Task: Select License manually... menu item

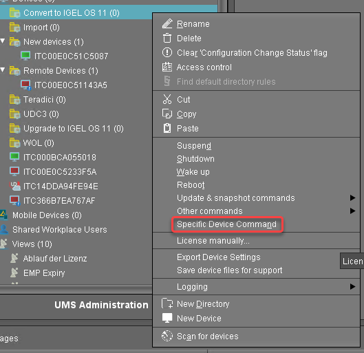Action: (213, 241)
